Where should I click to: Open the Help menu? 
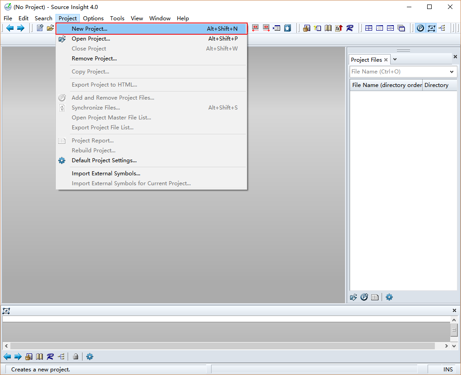point(183,18)
